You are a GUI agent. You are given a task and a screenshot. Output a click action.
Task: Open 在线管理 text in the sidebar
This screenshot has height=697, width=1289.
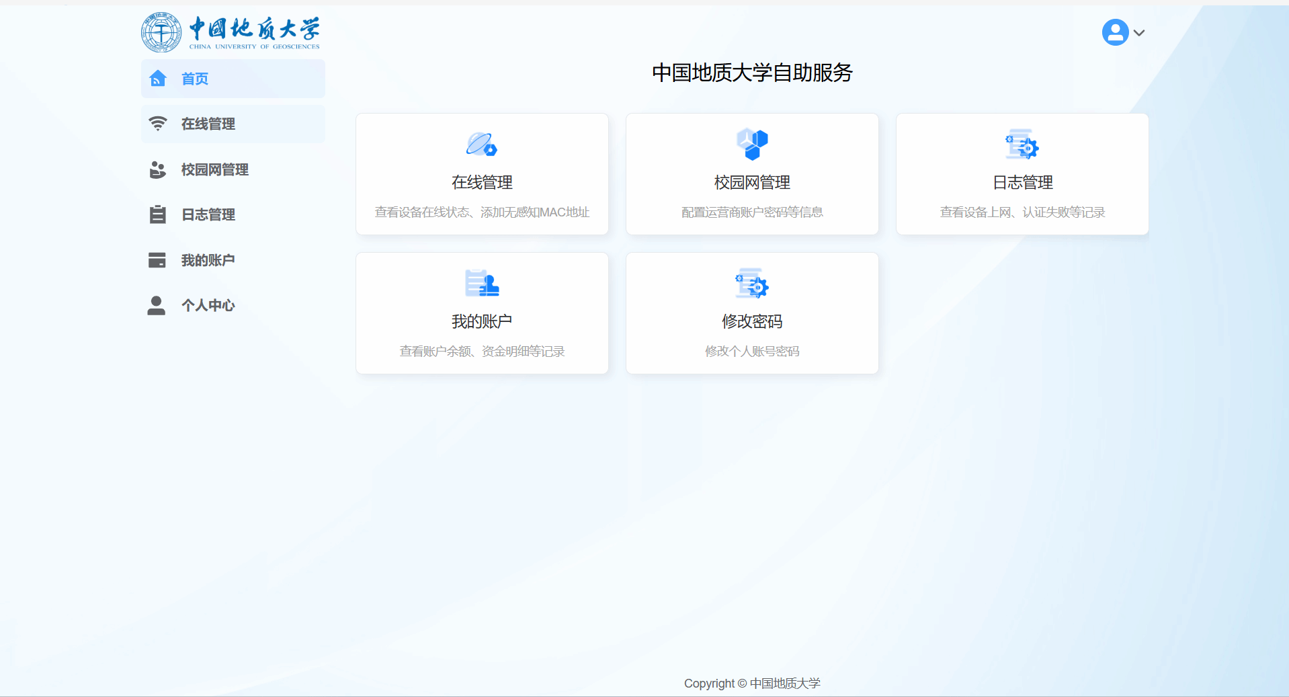point(208,124)
